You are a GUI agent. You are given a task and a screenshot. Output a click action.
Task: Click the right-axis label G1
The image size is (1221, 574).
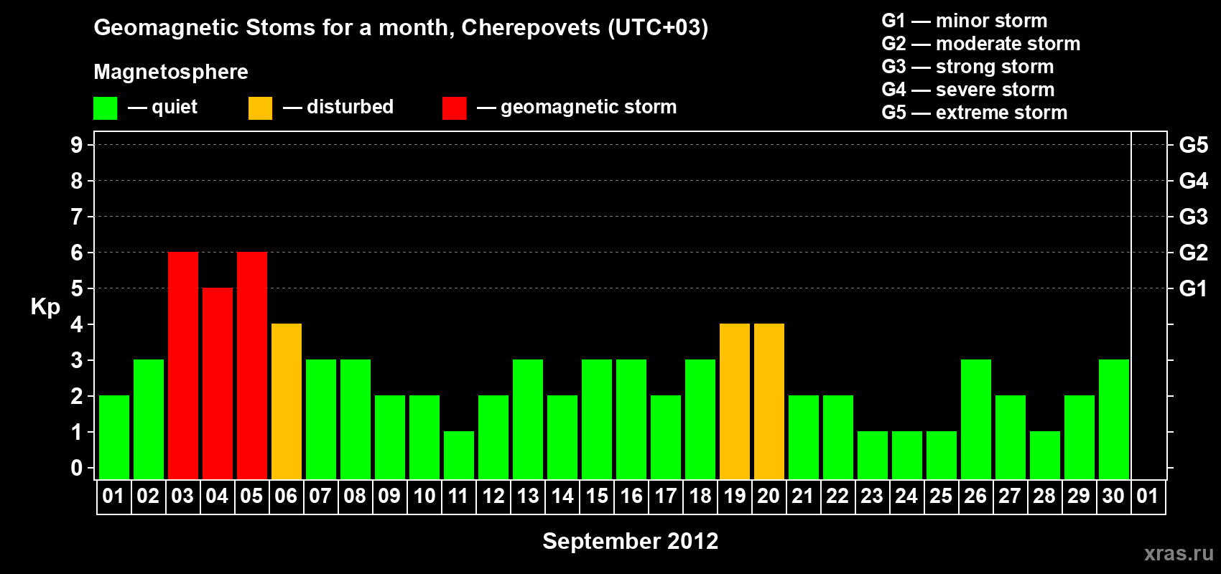[x=1193, y=288]
